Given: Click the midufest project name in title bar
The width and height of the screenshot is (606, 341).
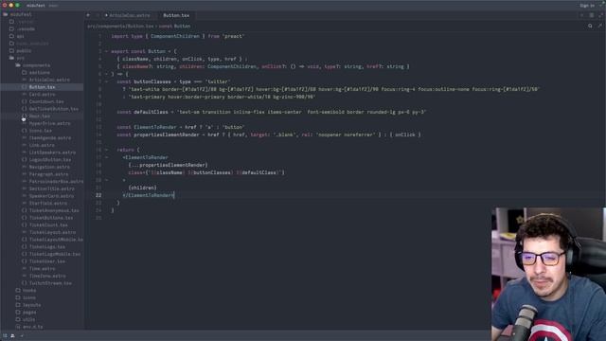Looking at the screenshot, I should pyautogui.click(x=36, y=6).
